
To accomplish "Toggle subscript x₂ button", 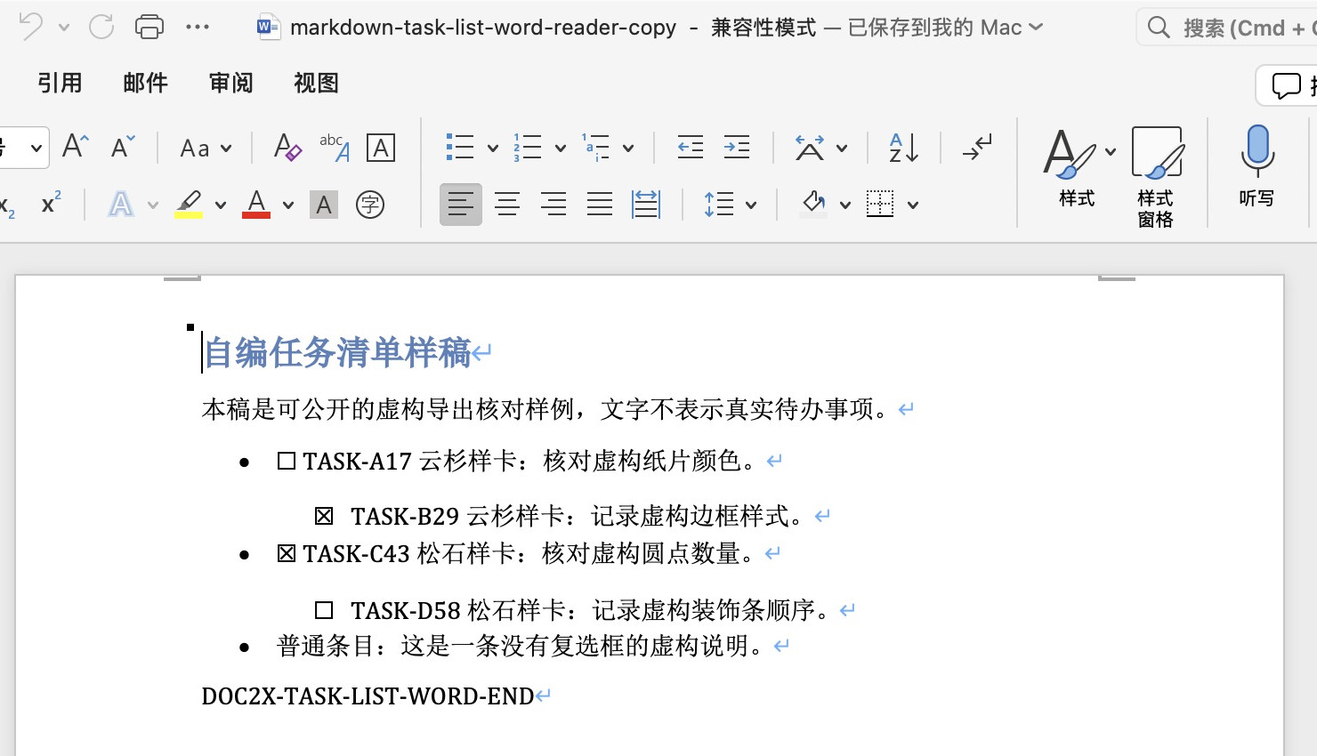I will click(6, 205).
